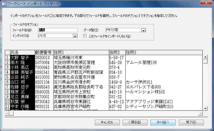Click address cell 青森県三戸郡五戸町新田窪
The height and width of the screenshot is (131, 214).
pyautogui.click(x=81, y=72)
